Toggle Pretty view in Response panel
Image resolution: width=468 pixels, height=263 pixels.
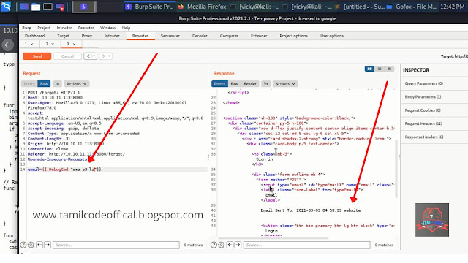click(x=219, y=84)
